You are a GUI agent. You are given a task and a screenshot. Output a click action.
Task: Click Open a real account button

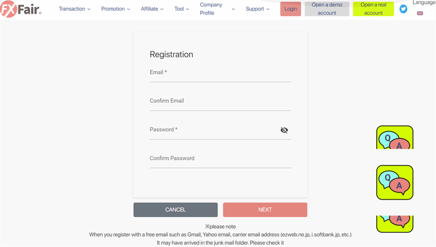(x=373, y=9)
